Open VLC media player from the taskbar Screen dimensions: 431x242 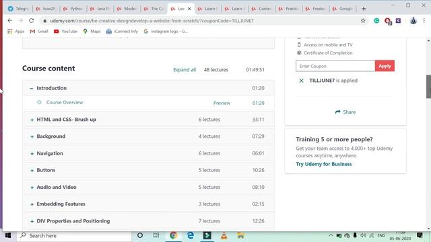pyautogui.click(x=224, y=235)
